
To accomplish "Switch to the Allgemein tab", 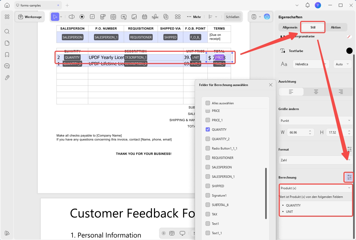I will 290,27.
